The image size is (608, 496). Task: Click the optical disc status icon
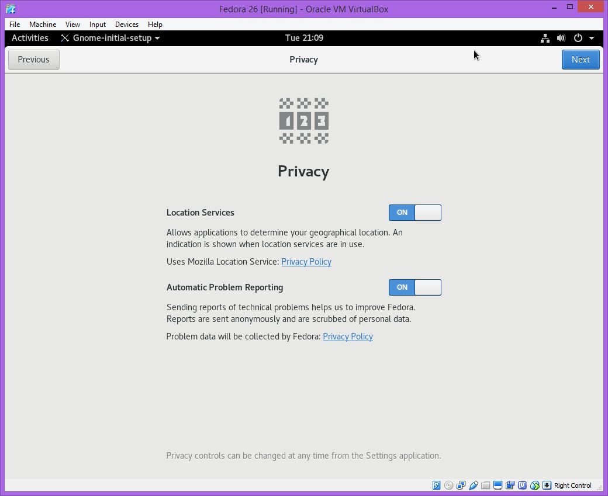click(x=448, y=485)
